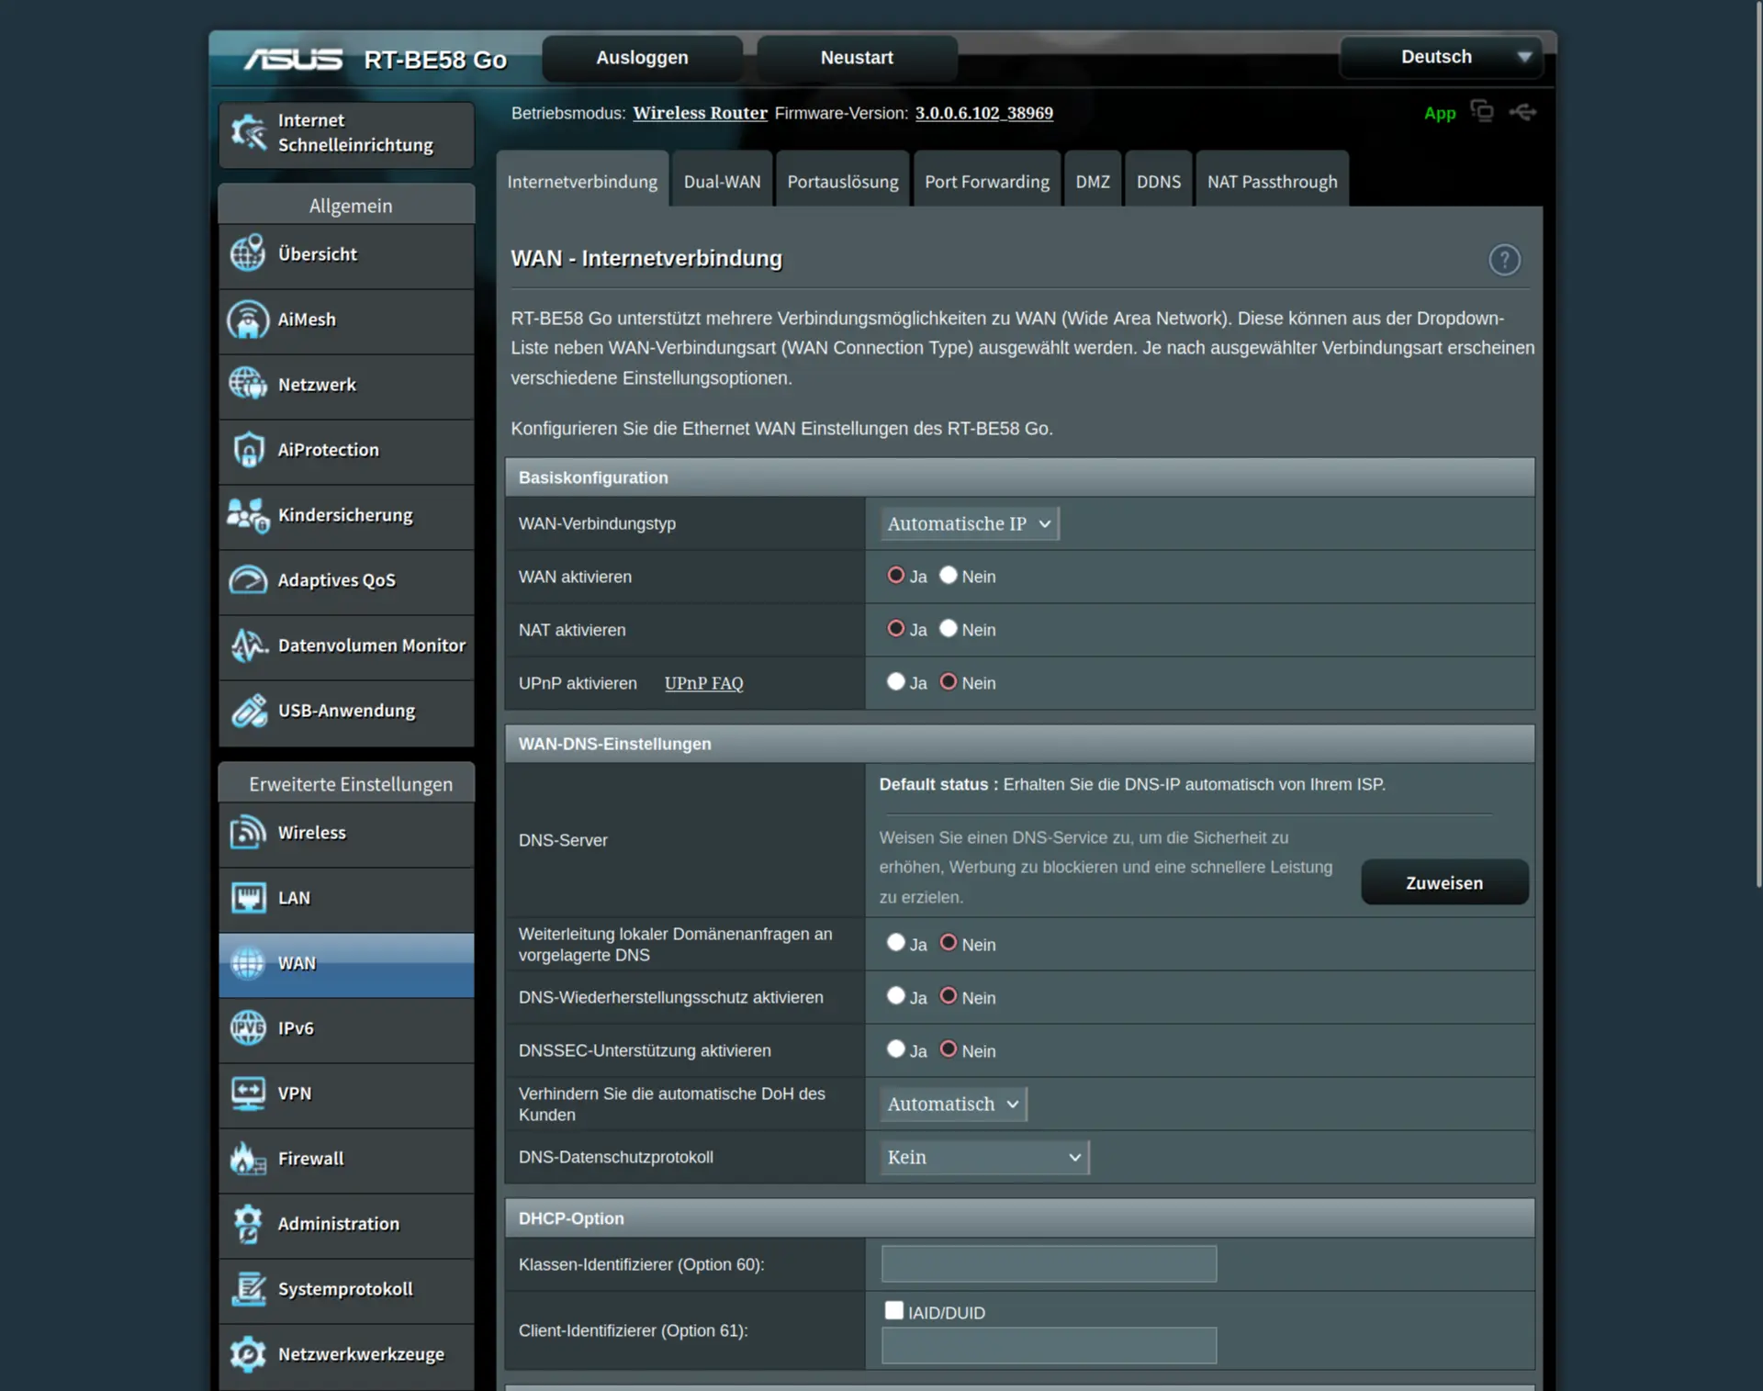This screenshot has height=1391, width=1763.
Task: Click the USB status icon in header
Action: [1522, 112]
